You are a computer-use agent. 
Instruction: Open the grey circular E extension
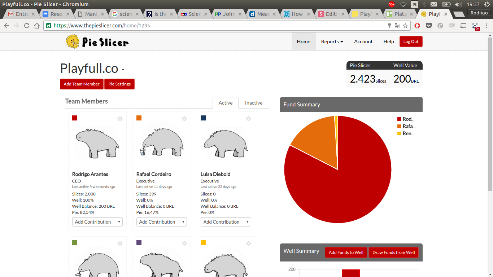pyautogui.click(x=440, y=26)
